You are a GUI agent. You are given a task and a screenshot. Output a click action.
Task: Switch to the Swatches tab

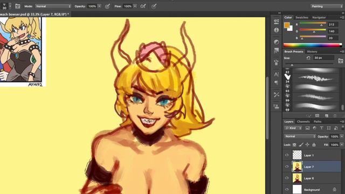[x=302, y=17]
